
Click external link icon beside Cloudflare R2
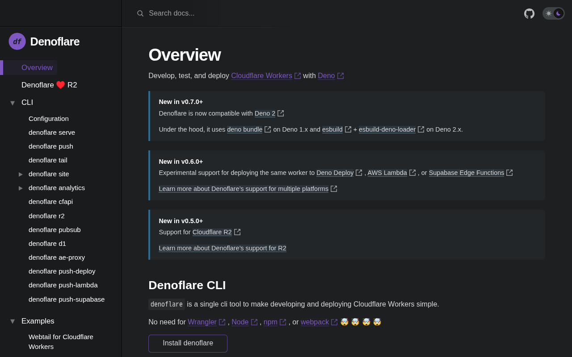pyautogui.click(x=237, y=232)
